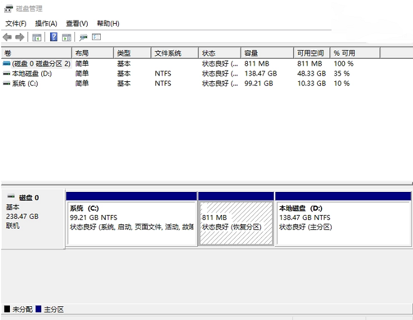Open the 查看(V) menu
Image resolution: width=413 pixels, height=320 pixels.
coord(77,24)
